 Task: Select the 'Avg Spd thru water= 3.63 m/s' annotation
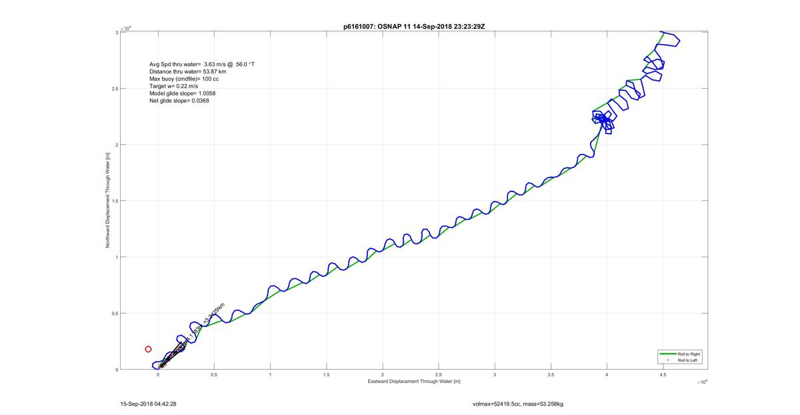coord(201,64)
